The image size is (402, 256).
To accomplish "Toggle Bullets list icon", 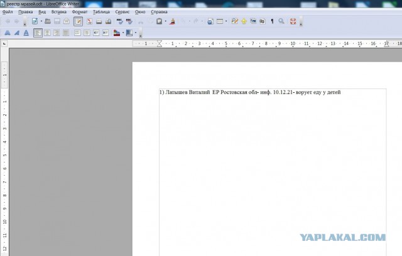I will click(x=87, y=33).
